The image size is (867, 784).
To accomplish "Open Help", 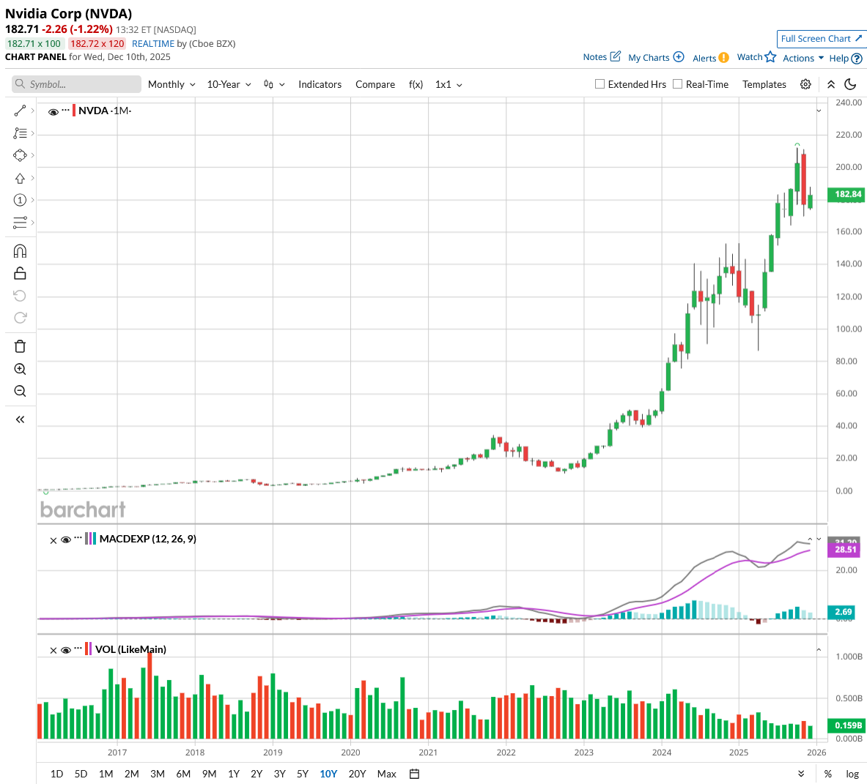I will (x=846, y=58).
